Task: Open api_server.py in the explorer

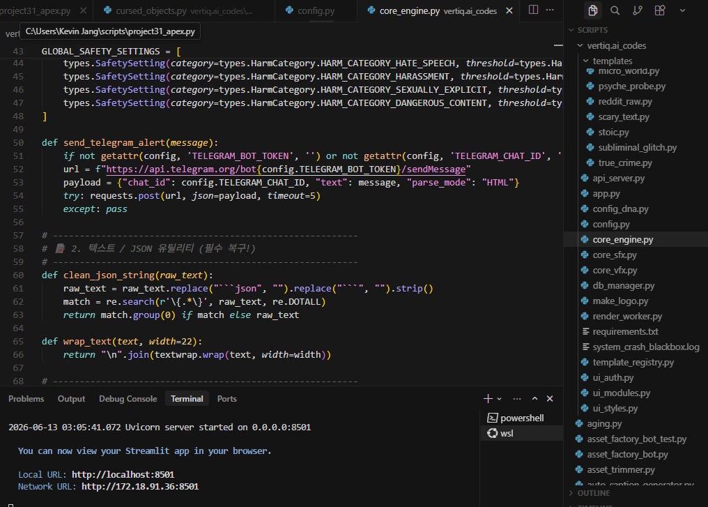Action: (618, 179)
